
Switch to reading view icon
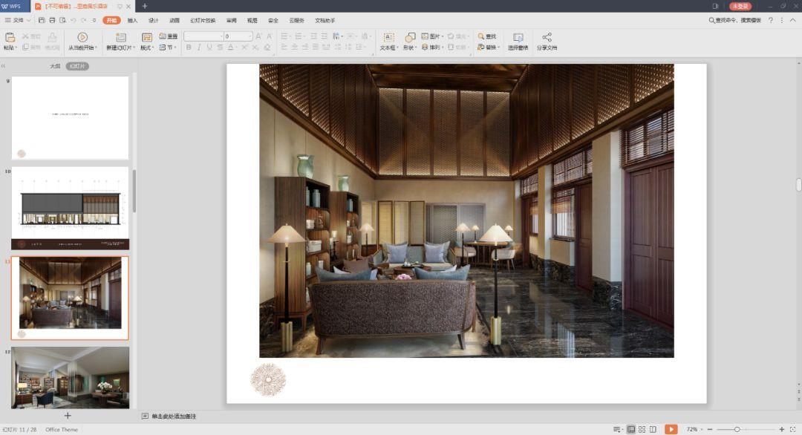pos(653,429)
